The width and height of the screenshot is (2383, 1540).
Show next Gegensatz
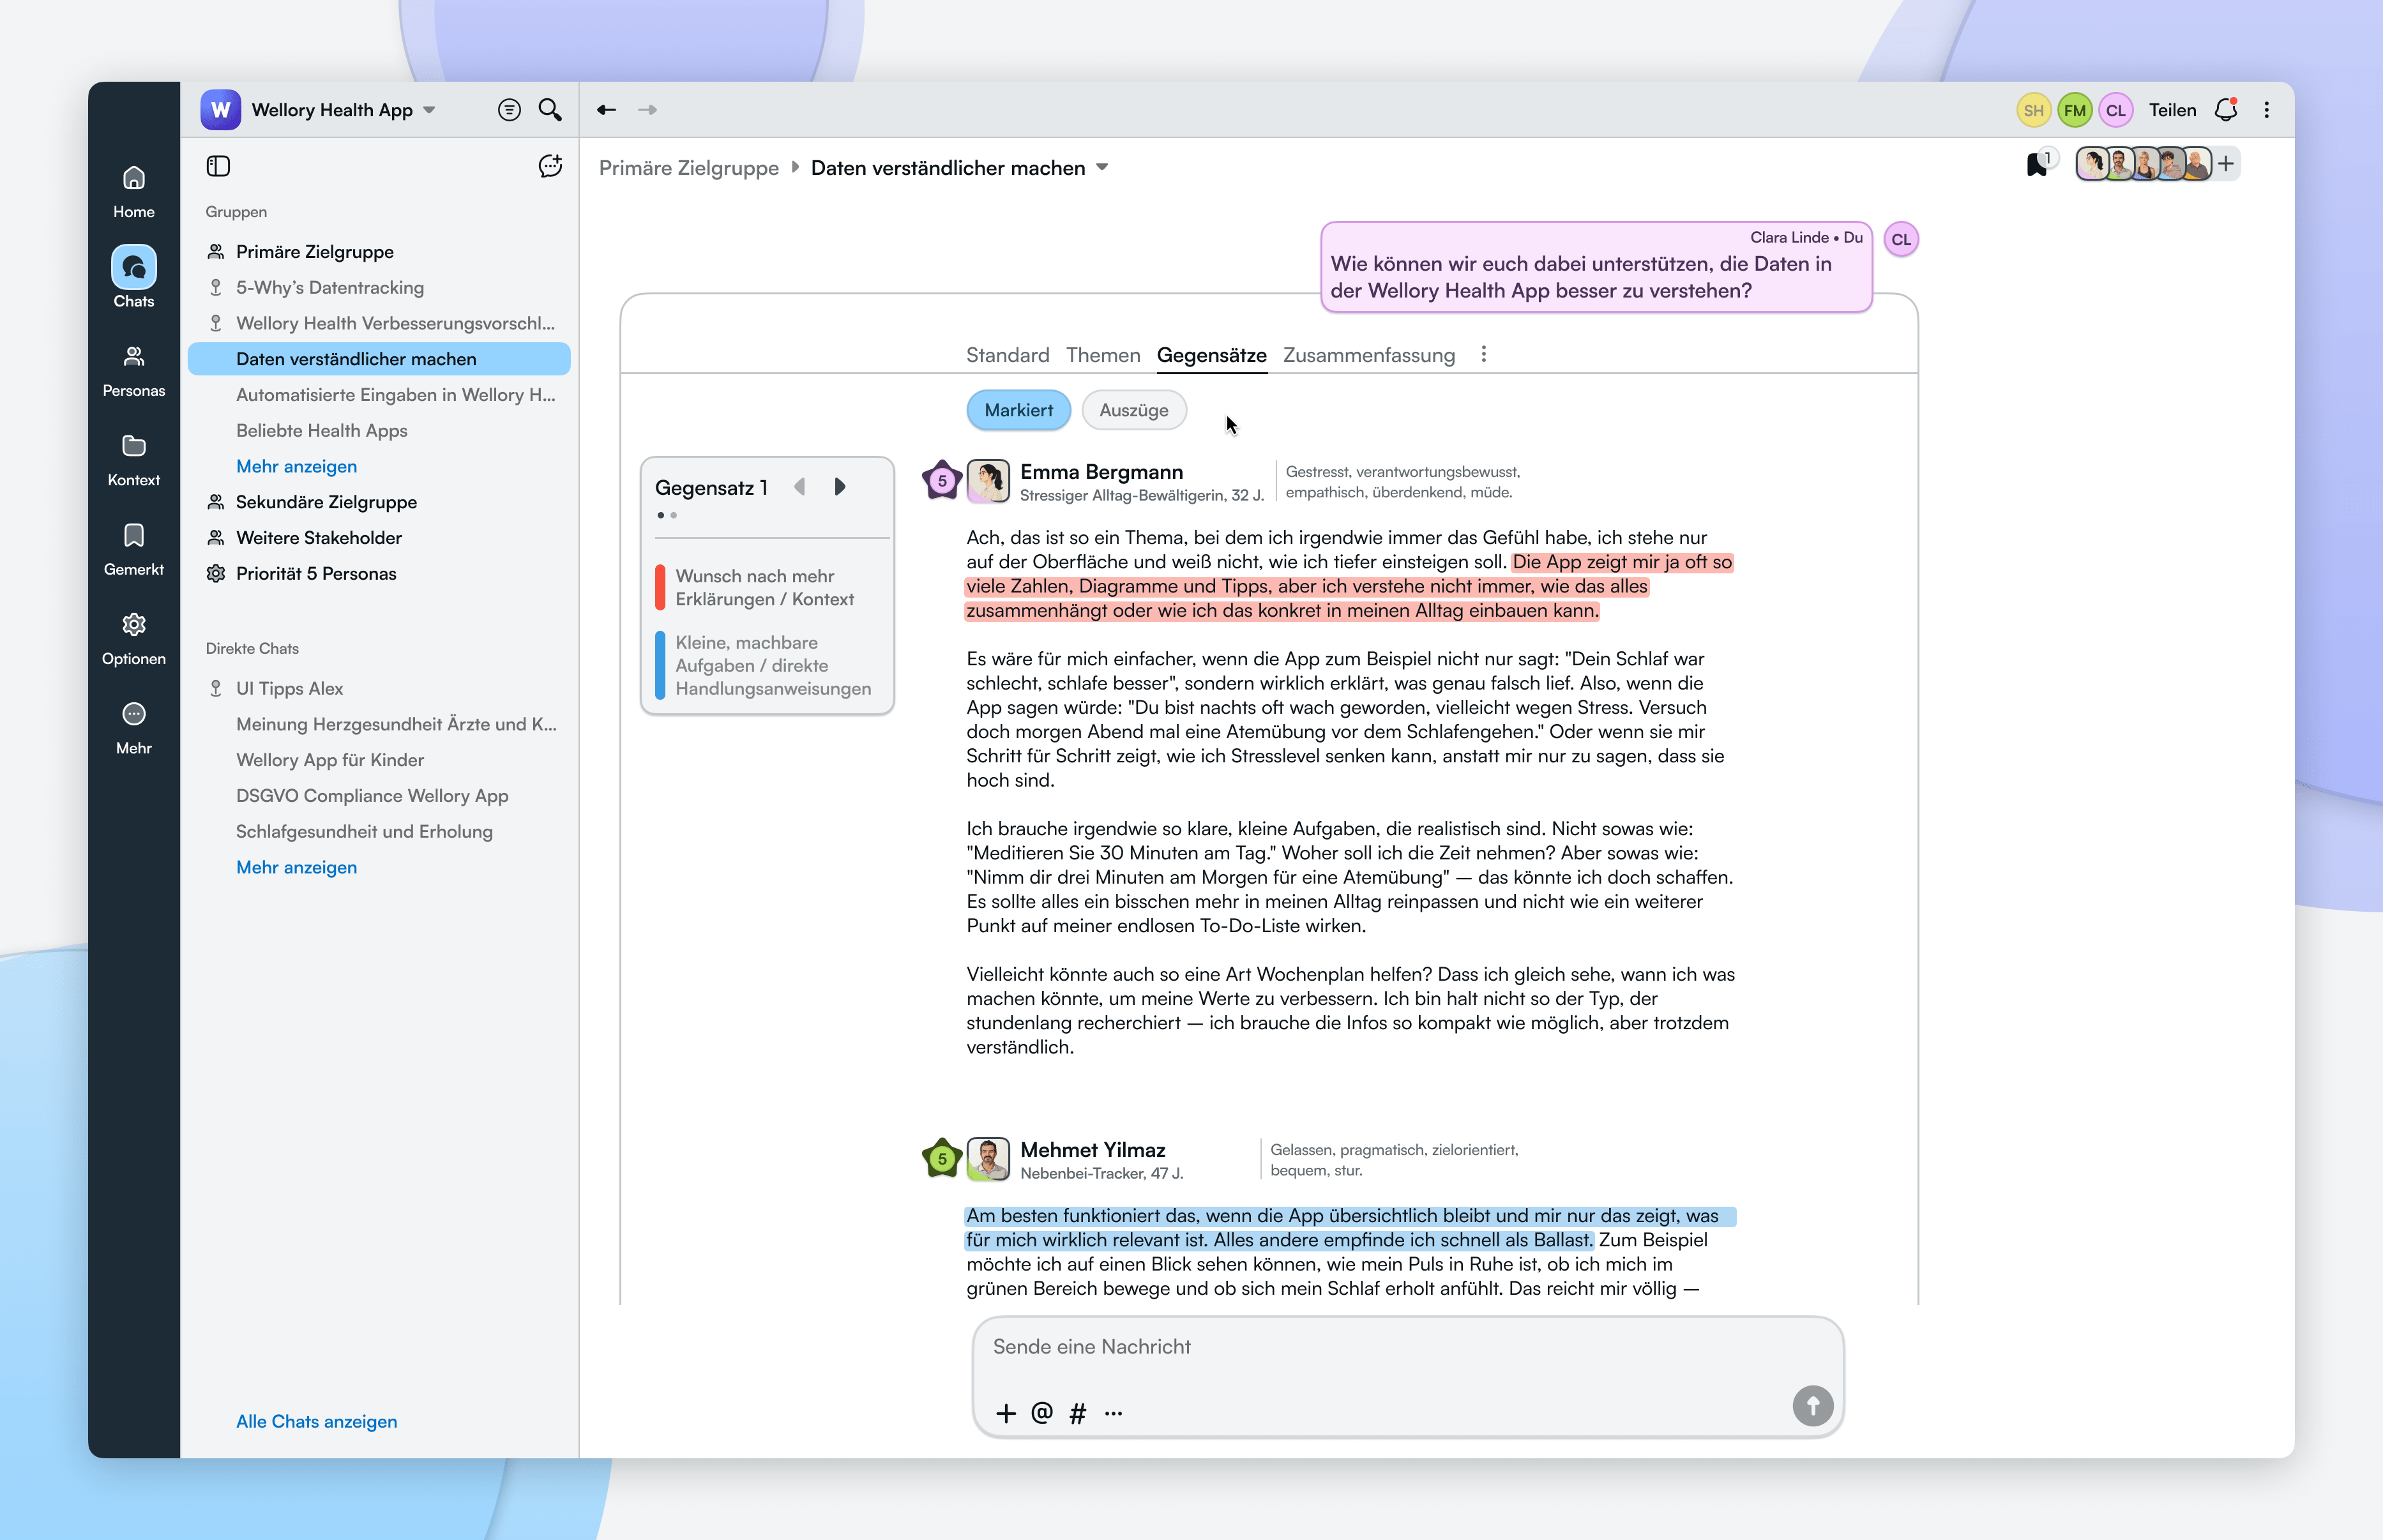[840, 487]
